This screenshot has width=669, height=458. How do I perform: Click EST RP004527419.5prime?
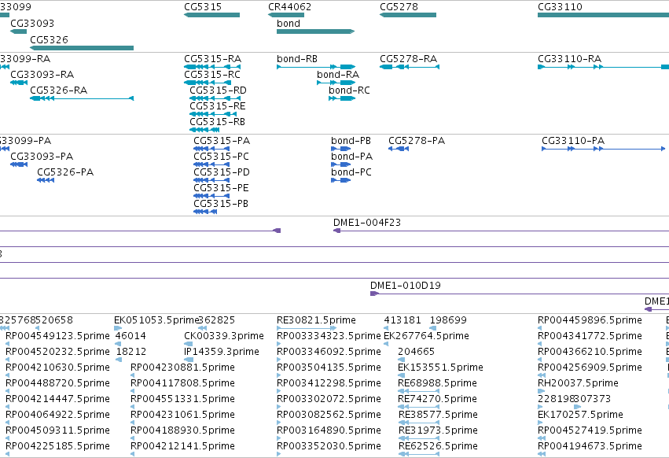(590, 430)
